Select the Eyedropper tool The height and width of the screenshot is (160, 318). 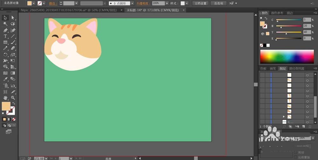point(5,79)
